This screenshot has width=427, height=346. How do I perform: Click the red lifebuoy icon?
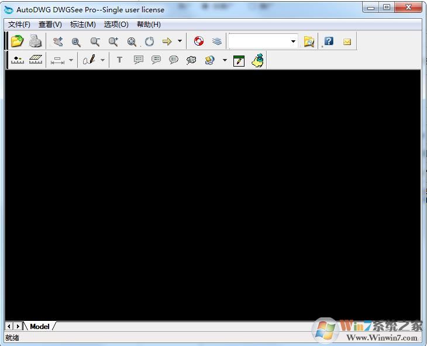click(x=199, y=41)
